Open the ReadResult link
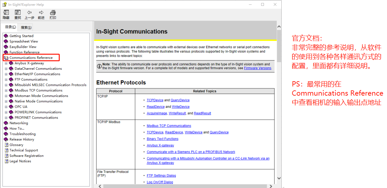Image resolution: width=387 pixels, height=188 pixels. (x=203, y=113)
